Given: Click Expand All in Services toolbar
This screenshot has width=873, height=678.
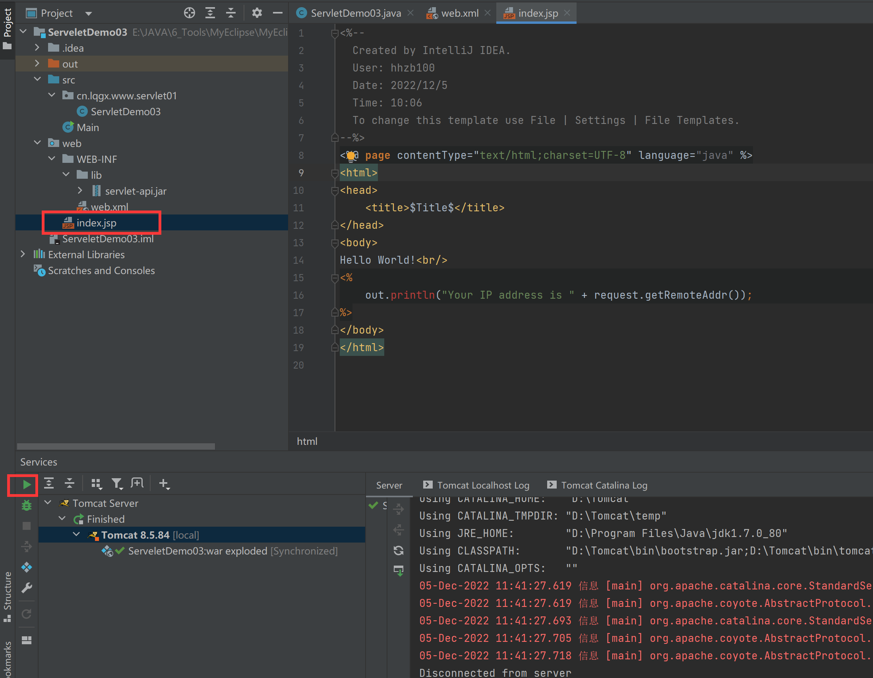Looking at the screenshot, I should point(49,483).
